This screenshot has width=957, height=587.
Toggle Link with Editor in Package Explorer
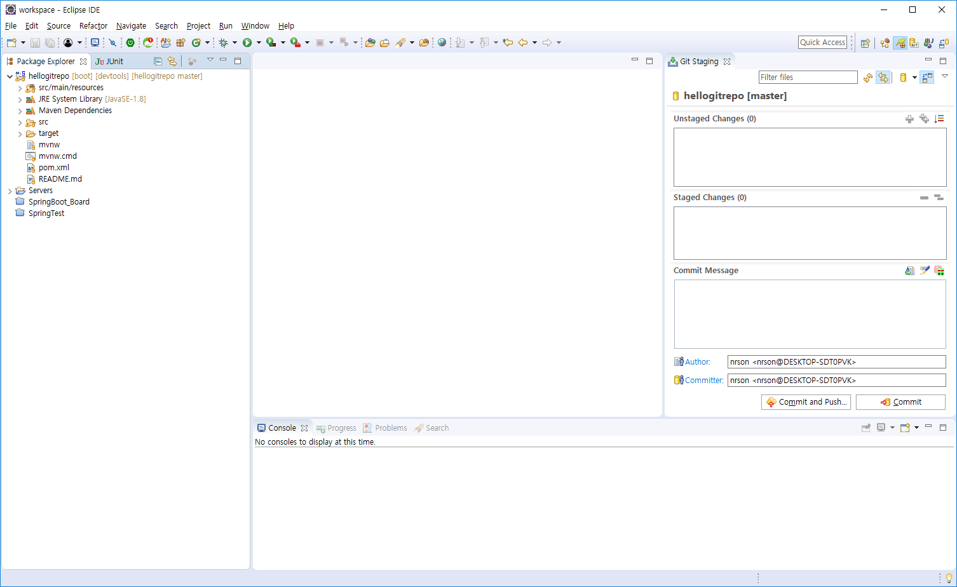(172, 61)
